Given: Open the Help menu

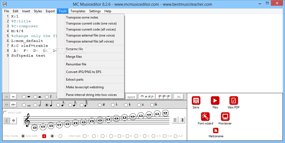Looking at the screenshot, I should [108, 11].
